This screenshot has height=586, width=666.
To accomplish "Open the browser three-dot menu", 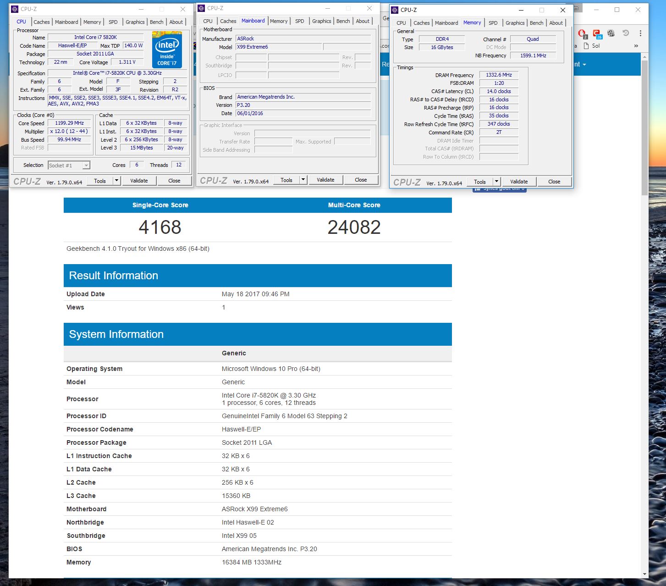I will [x=640, y=33].
